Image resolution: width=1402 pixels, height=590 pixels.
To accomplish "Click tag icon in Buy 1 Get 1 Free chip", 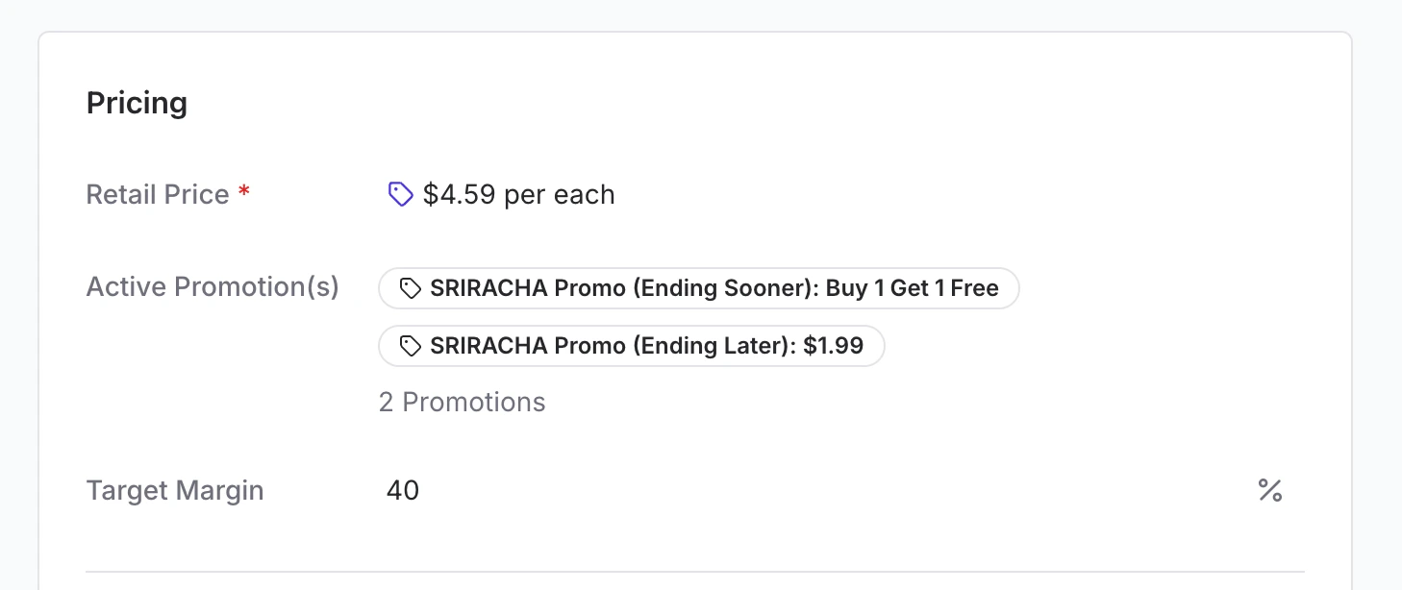I will (411, 288).
